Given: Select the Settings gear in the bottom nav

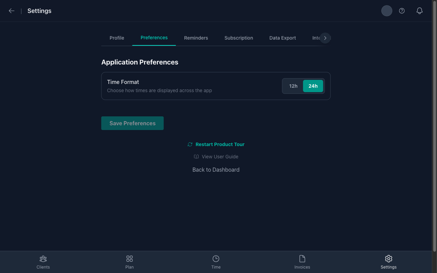Looking at the screenshot, I should click(x=389, y=262).
